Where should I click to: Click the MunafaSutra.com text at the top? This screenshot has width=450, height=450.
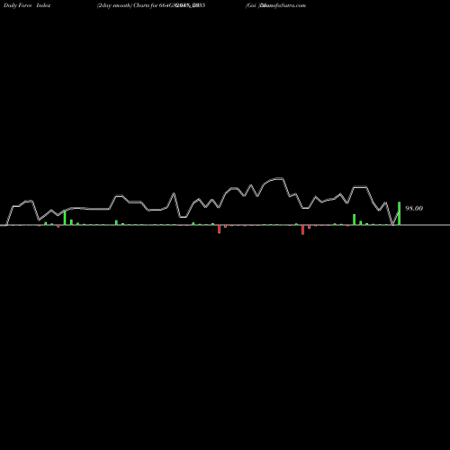tap(283, 5)
